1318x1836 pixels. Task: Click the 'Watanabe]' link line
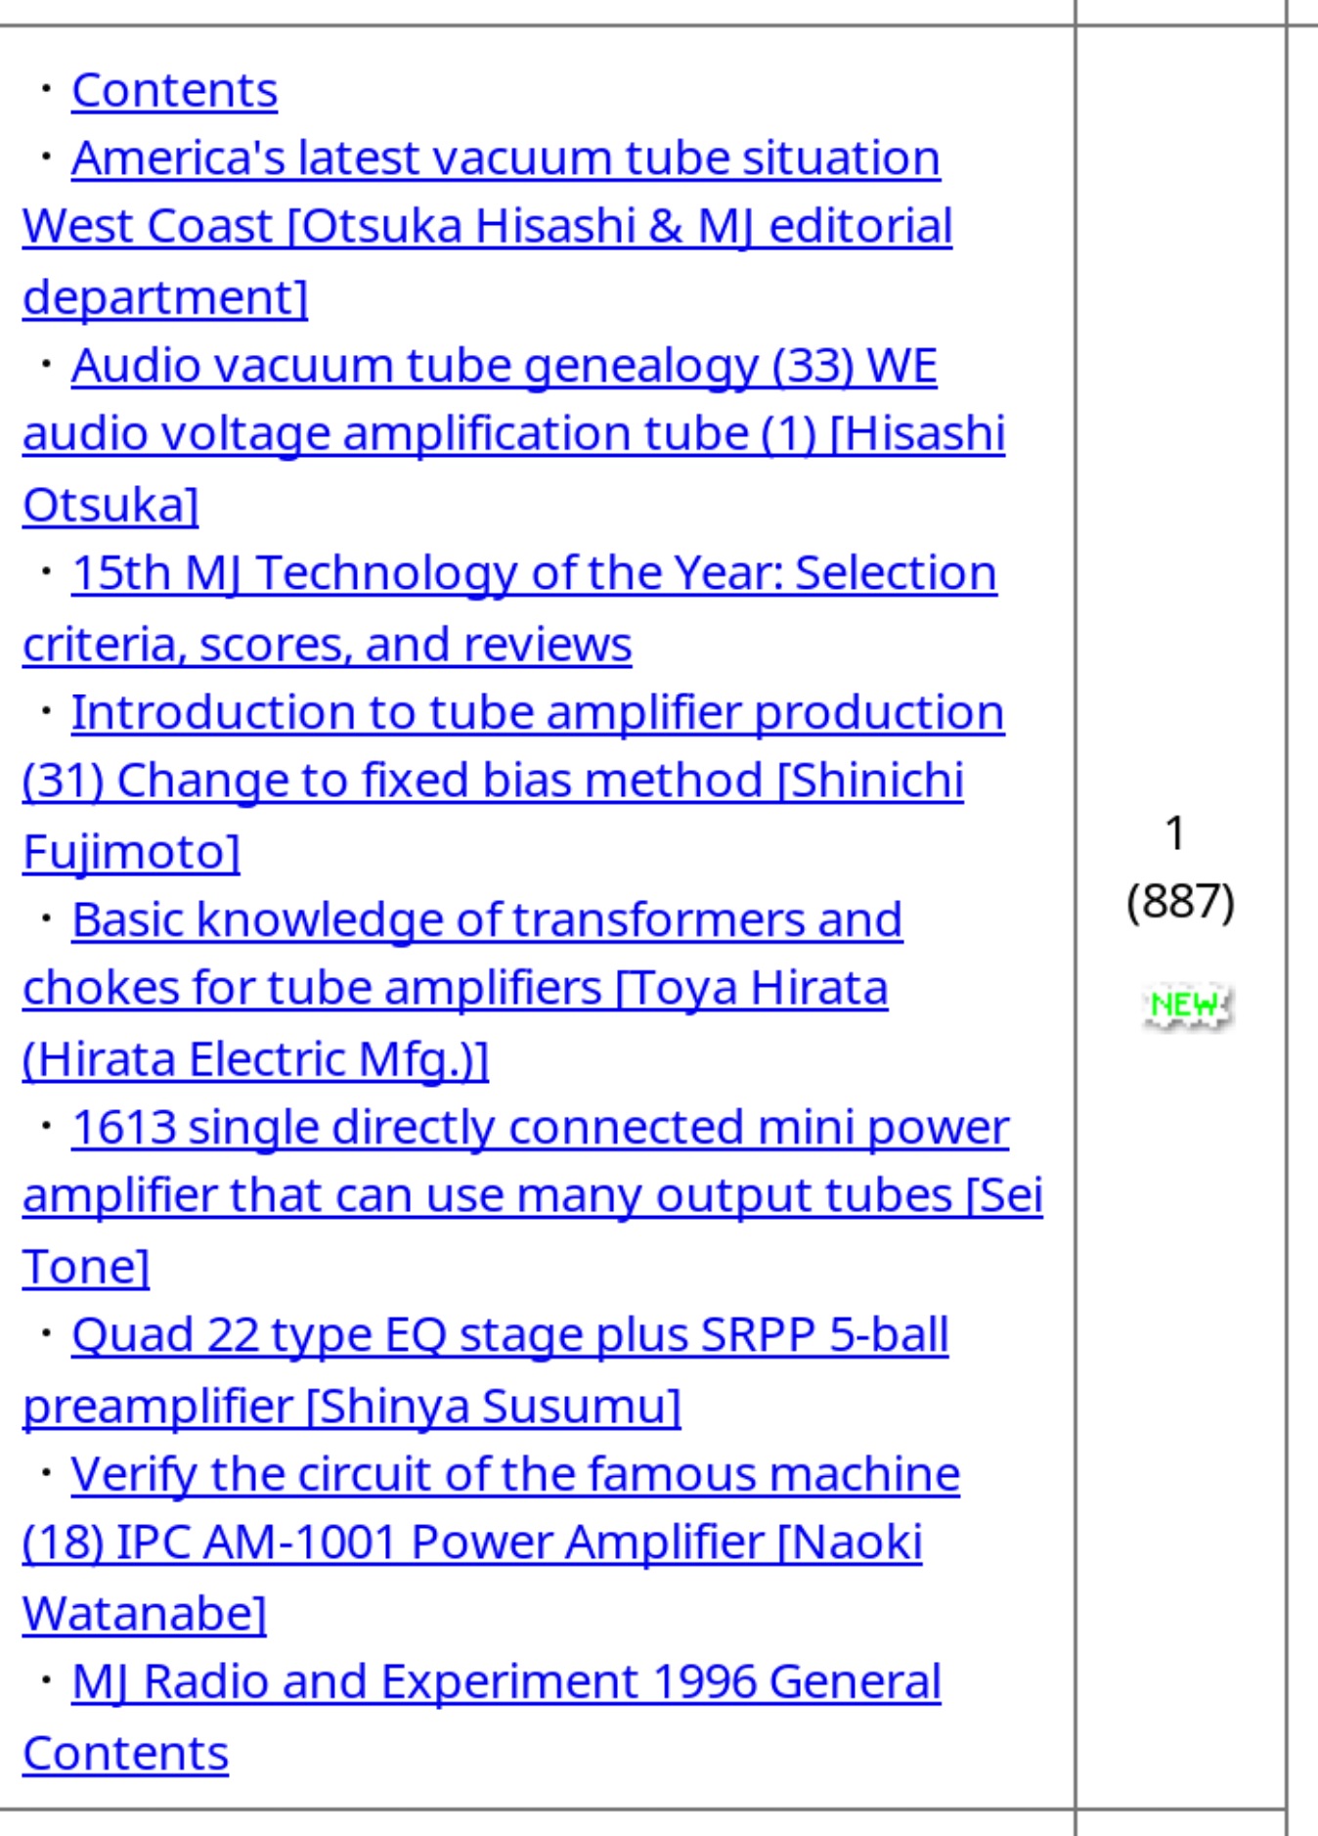click(x=145, y=1613)
